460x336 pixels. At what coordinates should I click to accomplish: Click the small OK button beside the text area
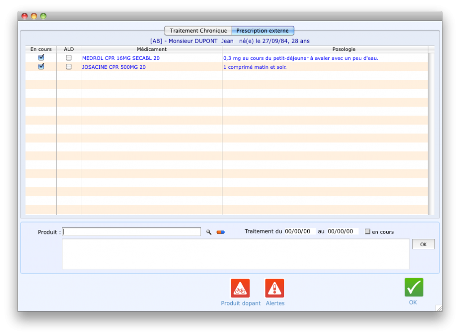(x=423, y=244)
